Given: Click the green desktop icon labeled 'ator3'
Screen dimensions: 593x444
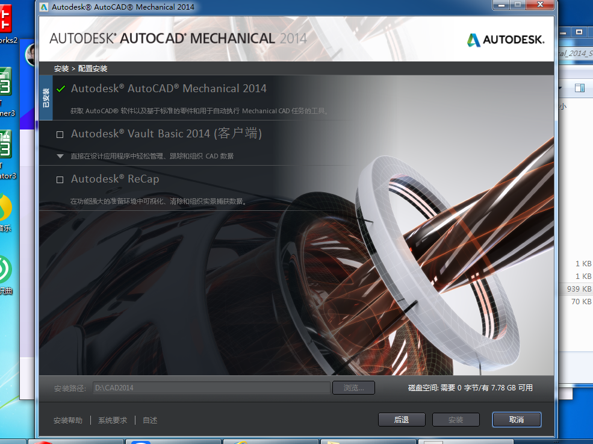Looking at the screenshot, I should pos(5,144).
